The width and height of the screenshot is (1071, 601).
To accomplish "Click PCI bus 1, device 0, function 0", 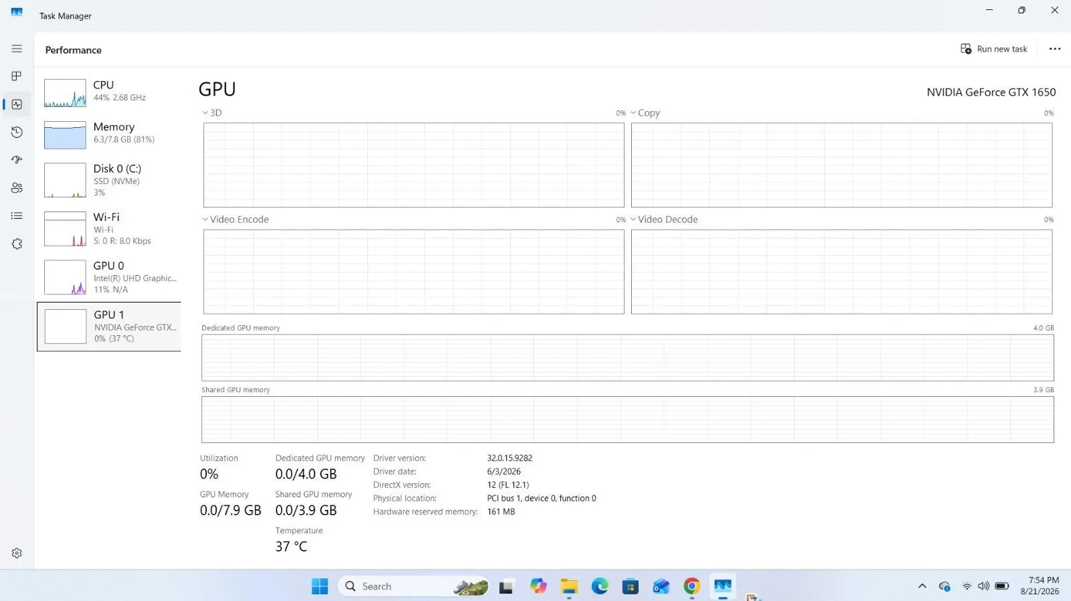I will coord(542,499).
